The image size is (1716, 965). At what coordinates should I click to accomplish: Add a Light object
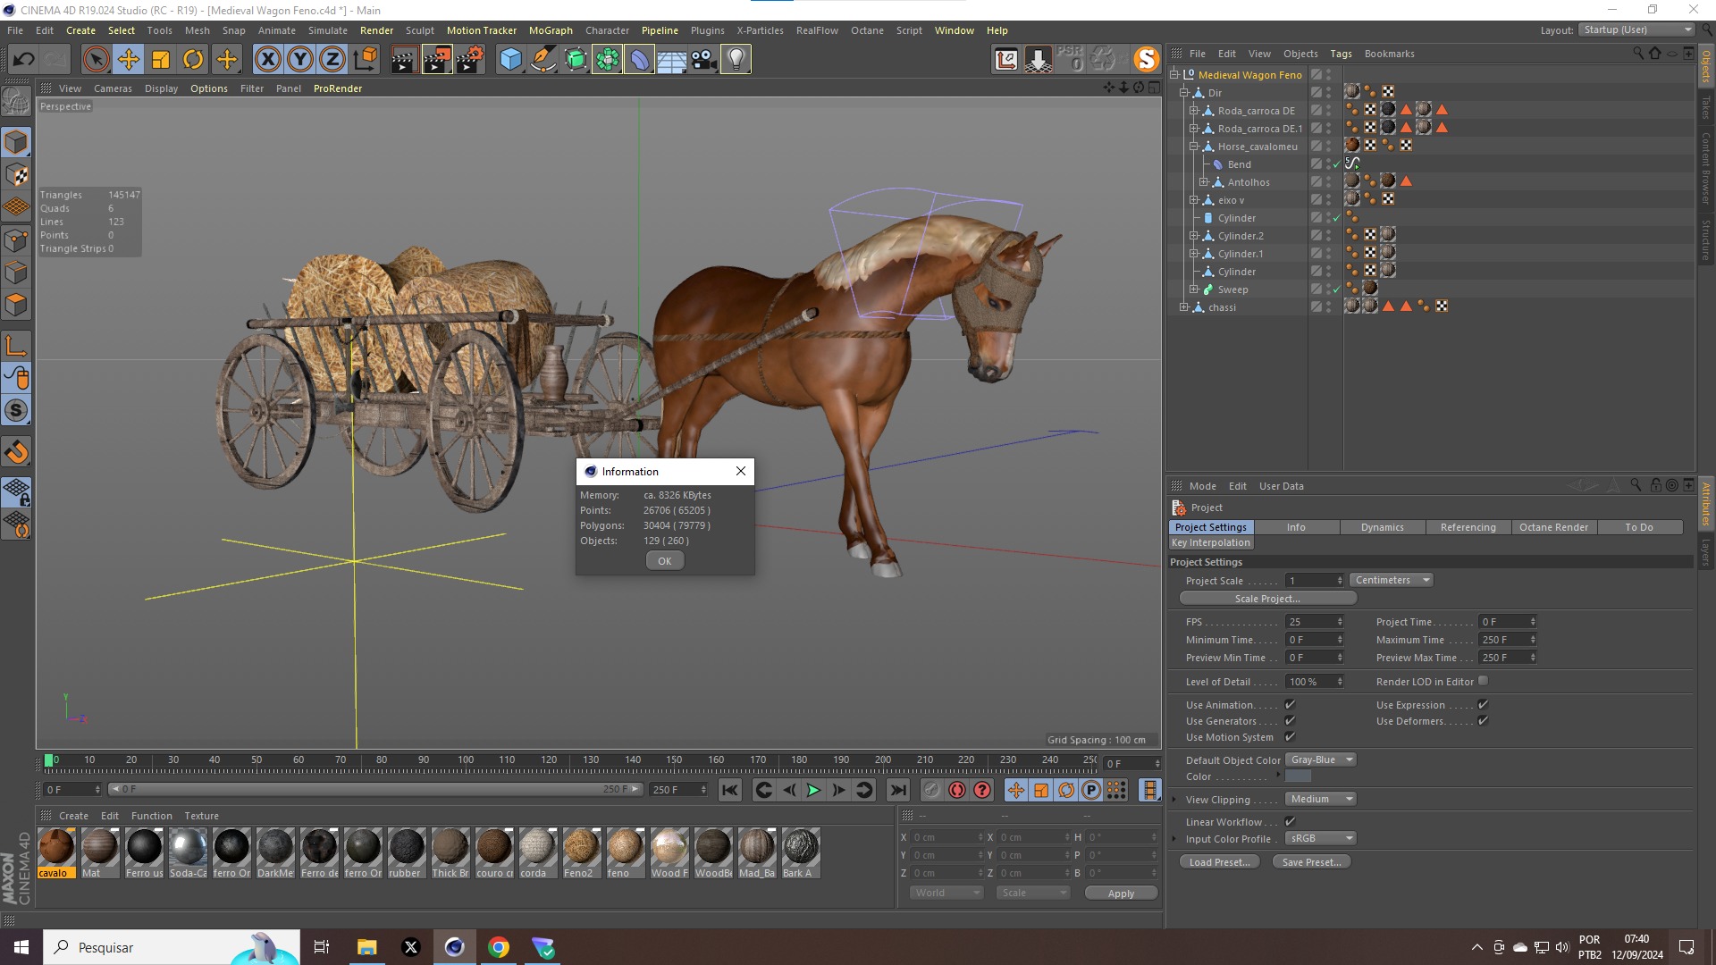coord(736,60)
